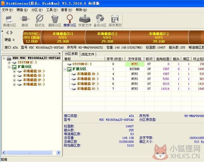
Task: Click the DiskGenius title bar app icon
Action: click(x=3, y=3)
